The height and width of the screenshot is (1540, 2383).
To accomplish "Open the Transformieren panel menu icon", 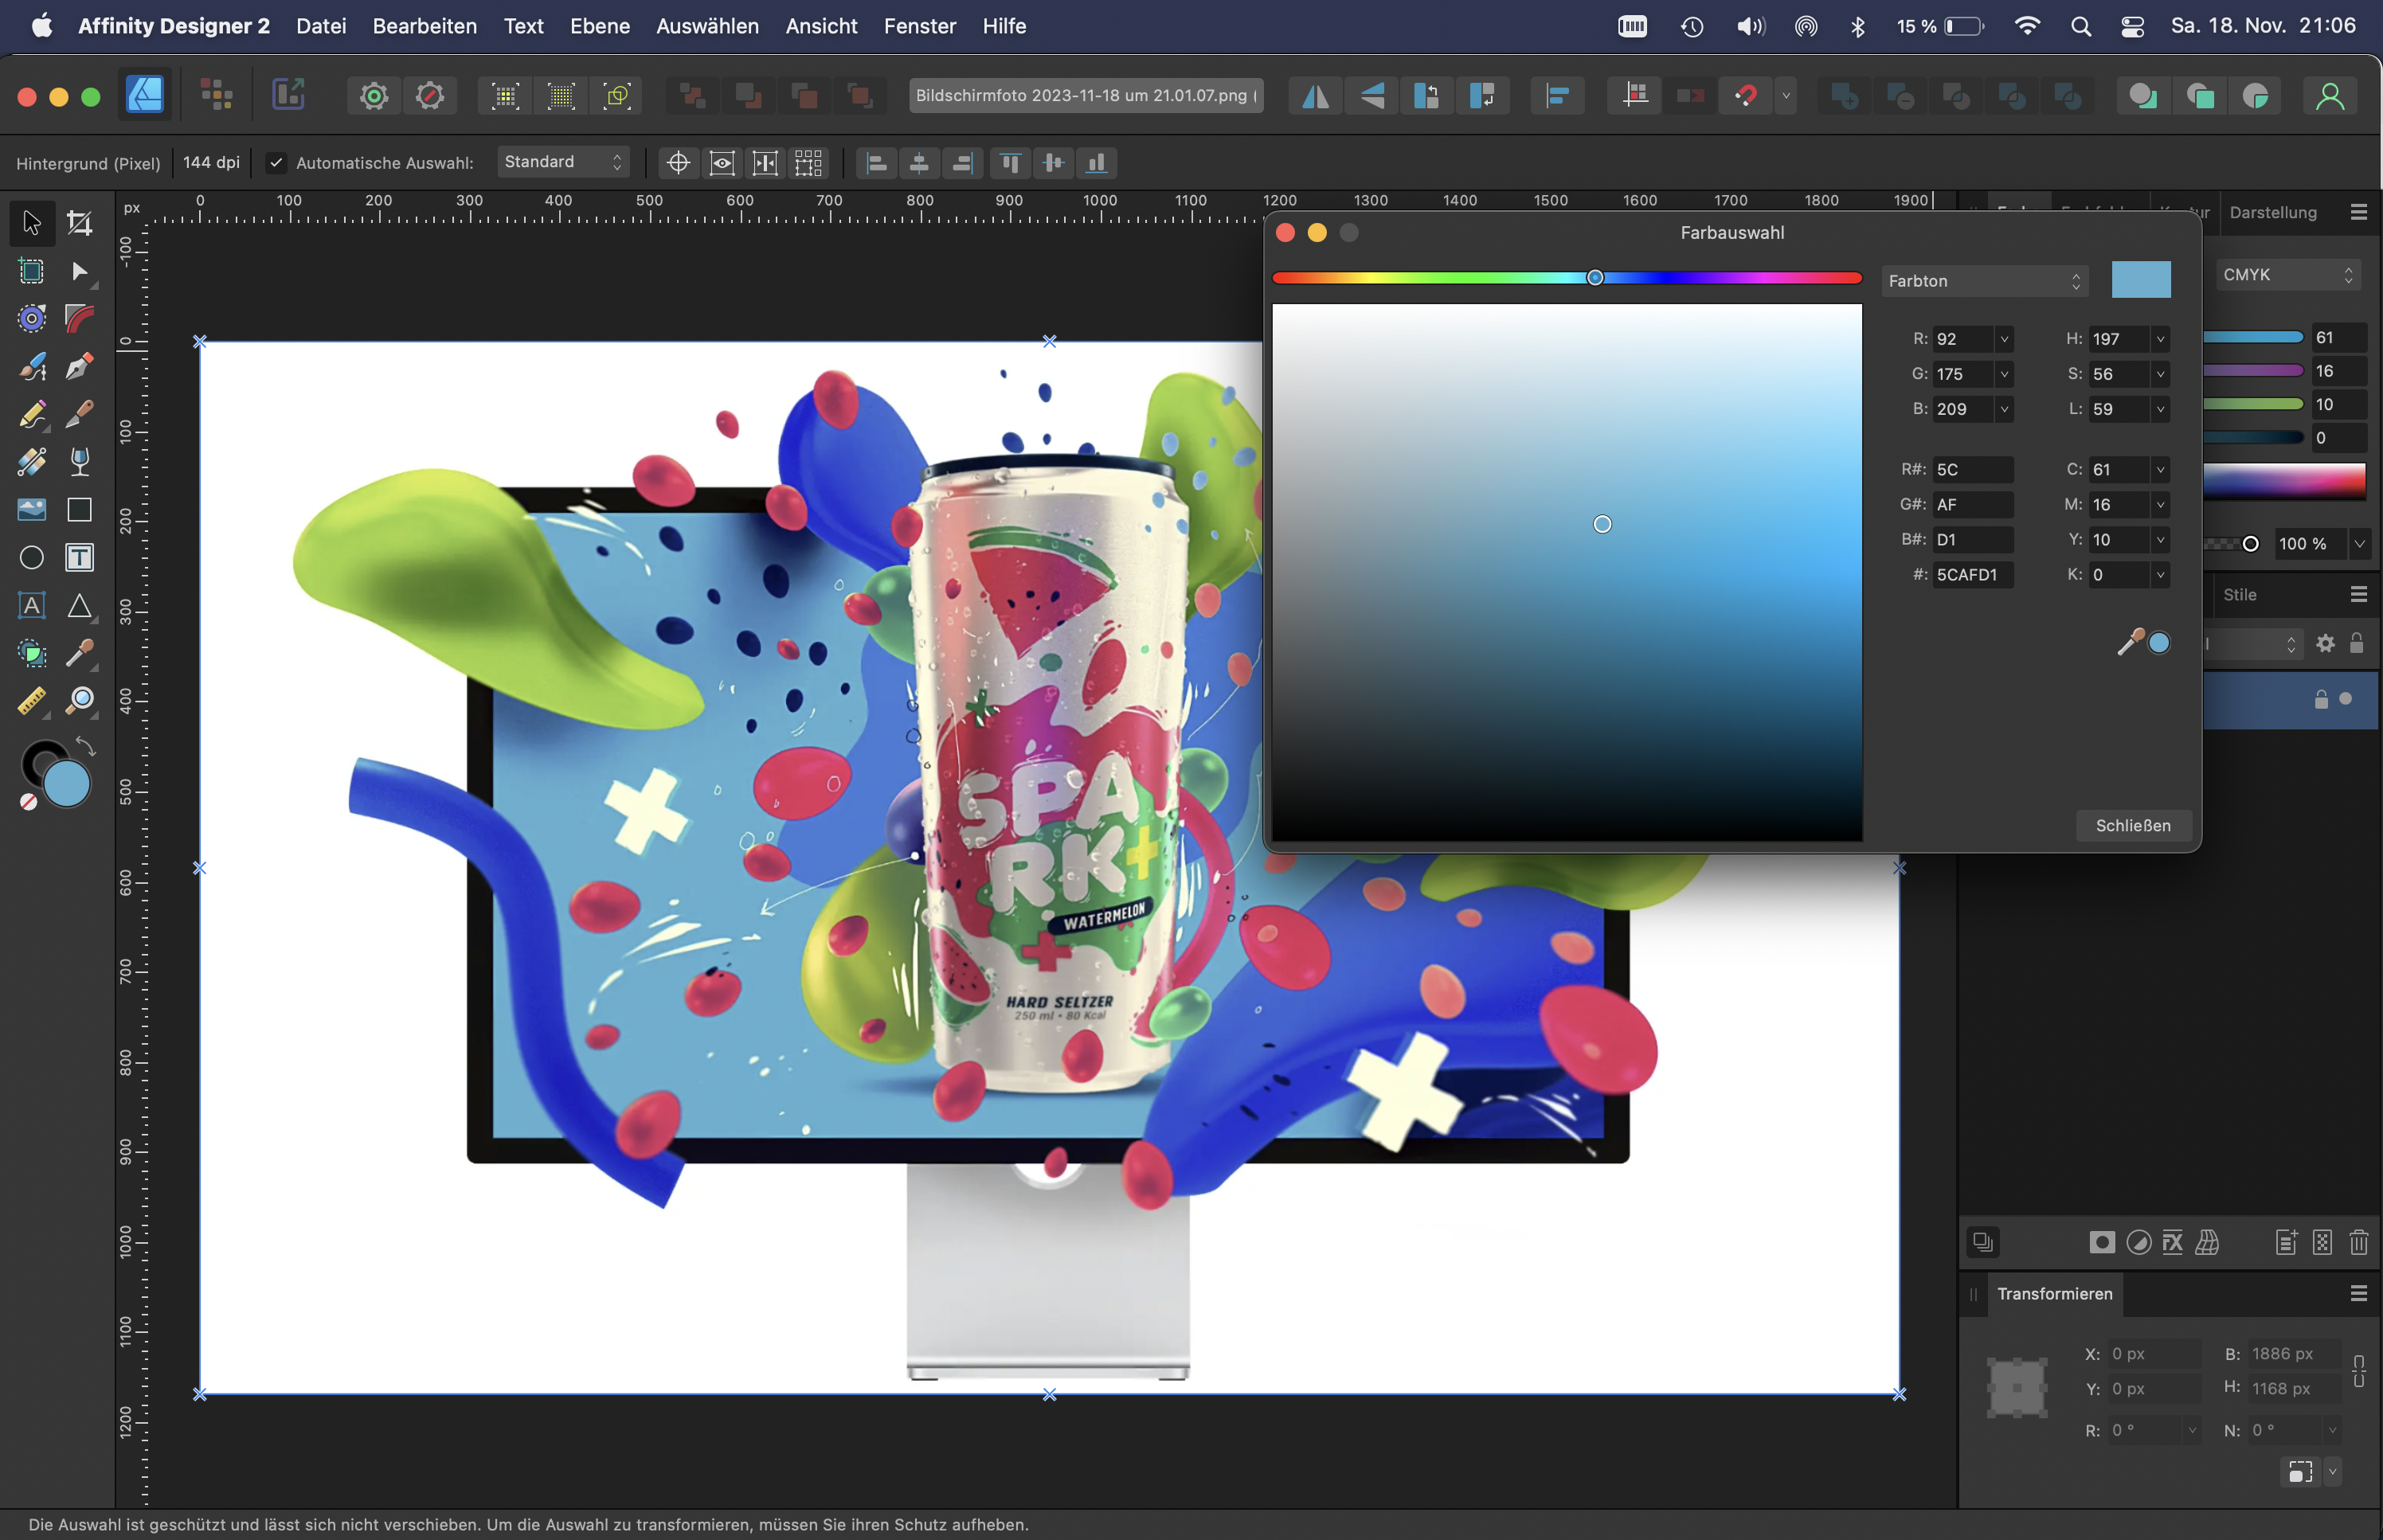I will coord(2359,1293).
